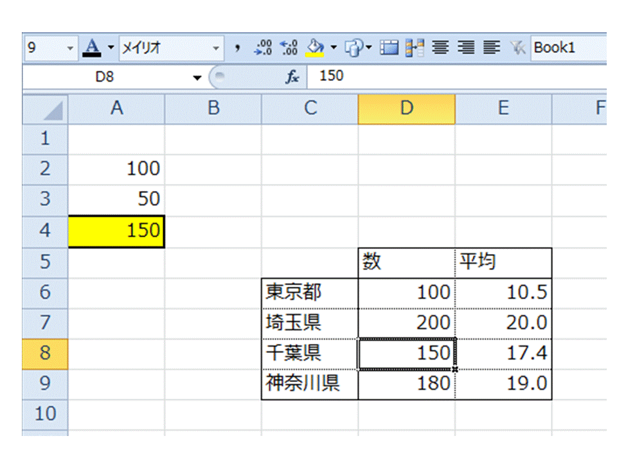Select cell A3 containing 50
This screenshot has height=463, width=617.
pyautogui.click(x=116, y=200)
